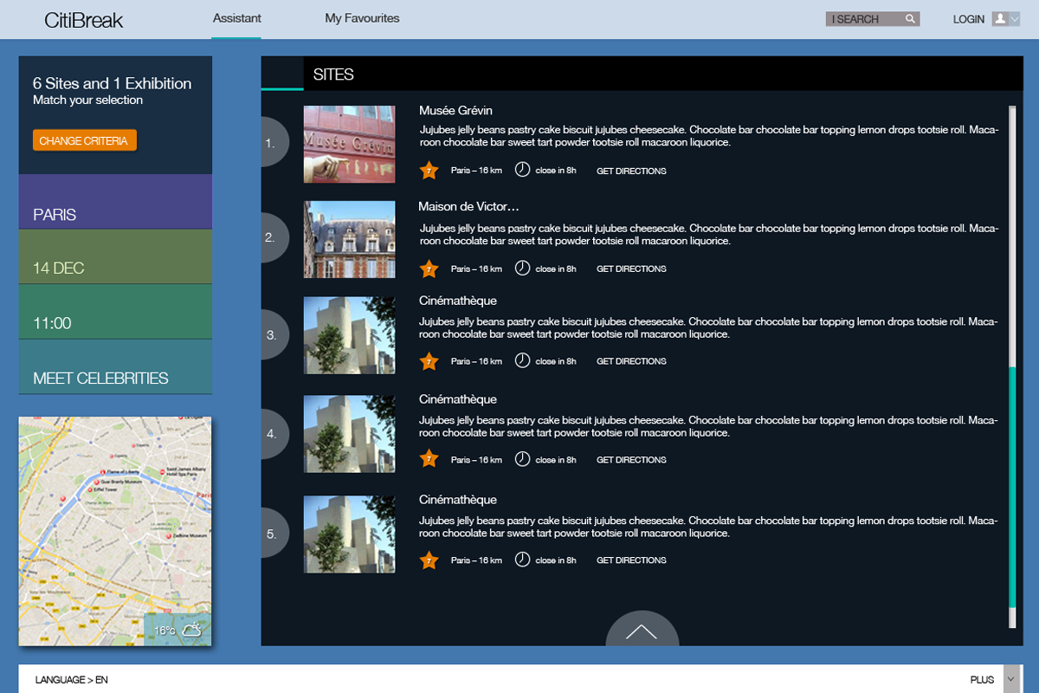Click GET DIRECTIONS in row number 3
This screenshot has width=1039, height=693.
click(631, 362)
